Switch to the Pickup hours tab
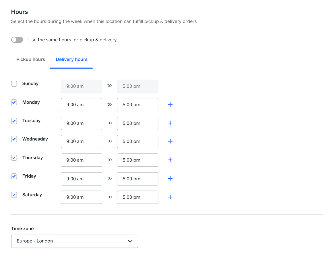Screen dimensions: 333x263 click(31, 60)
